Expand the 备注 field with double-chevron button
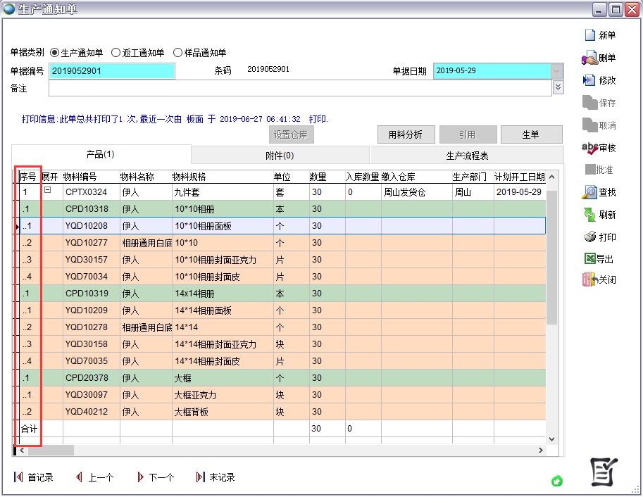Image resolution: width=643 pixels, height=497 pixels. point(558,87)
